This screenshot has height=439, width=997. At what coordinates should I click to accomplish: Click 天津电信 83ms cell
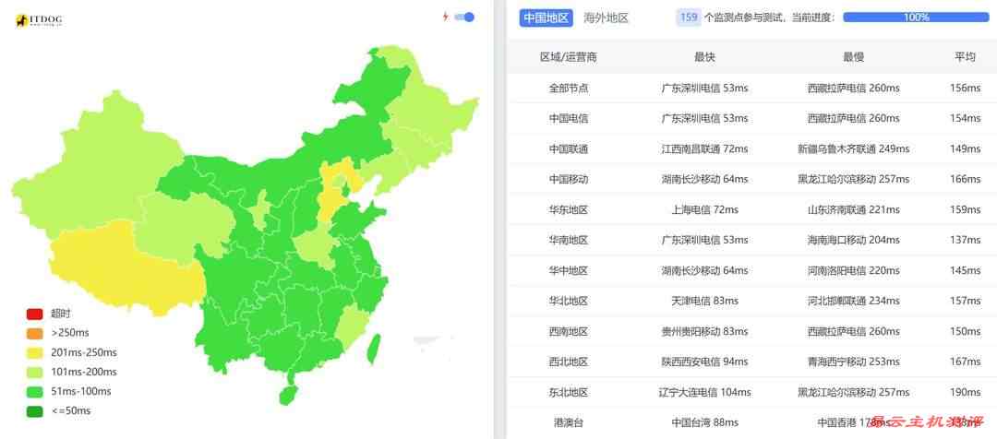pyautogui.click(x=704, y=301)
